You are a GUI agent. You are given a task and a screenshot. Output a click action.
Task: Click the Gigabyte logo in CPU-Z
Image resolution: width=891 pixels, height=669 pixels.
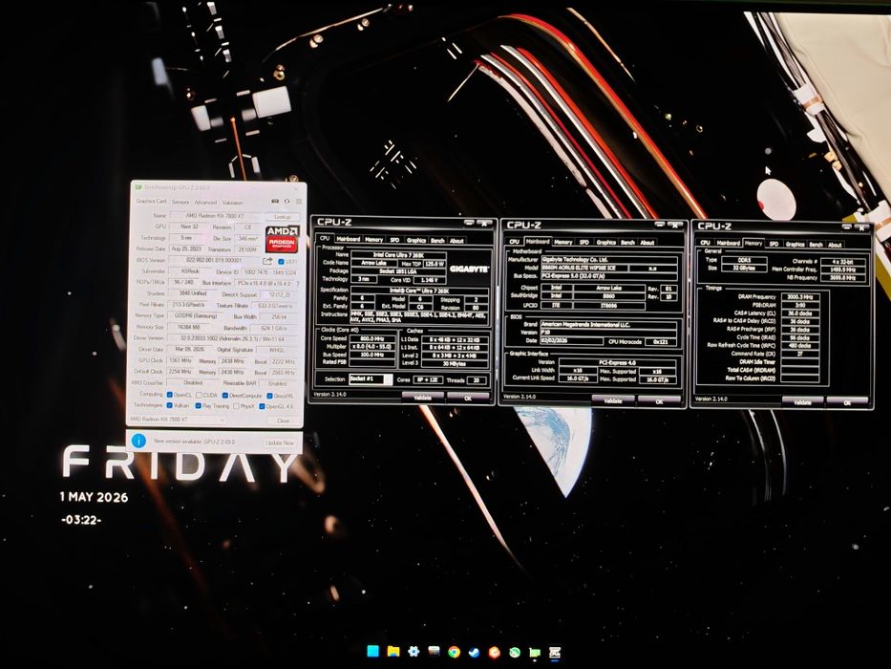point(469,269)
